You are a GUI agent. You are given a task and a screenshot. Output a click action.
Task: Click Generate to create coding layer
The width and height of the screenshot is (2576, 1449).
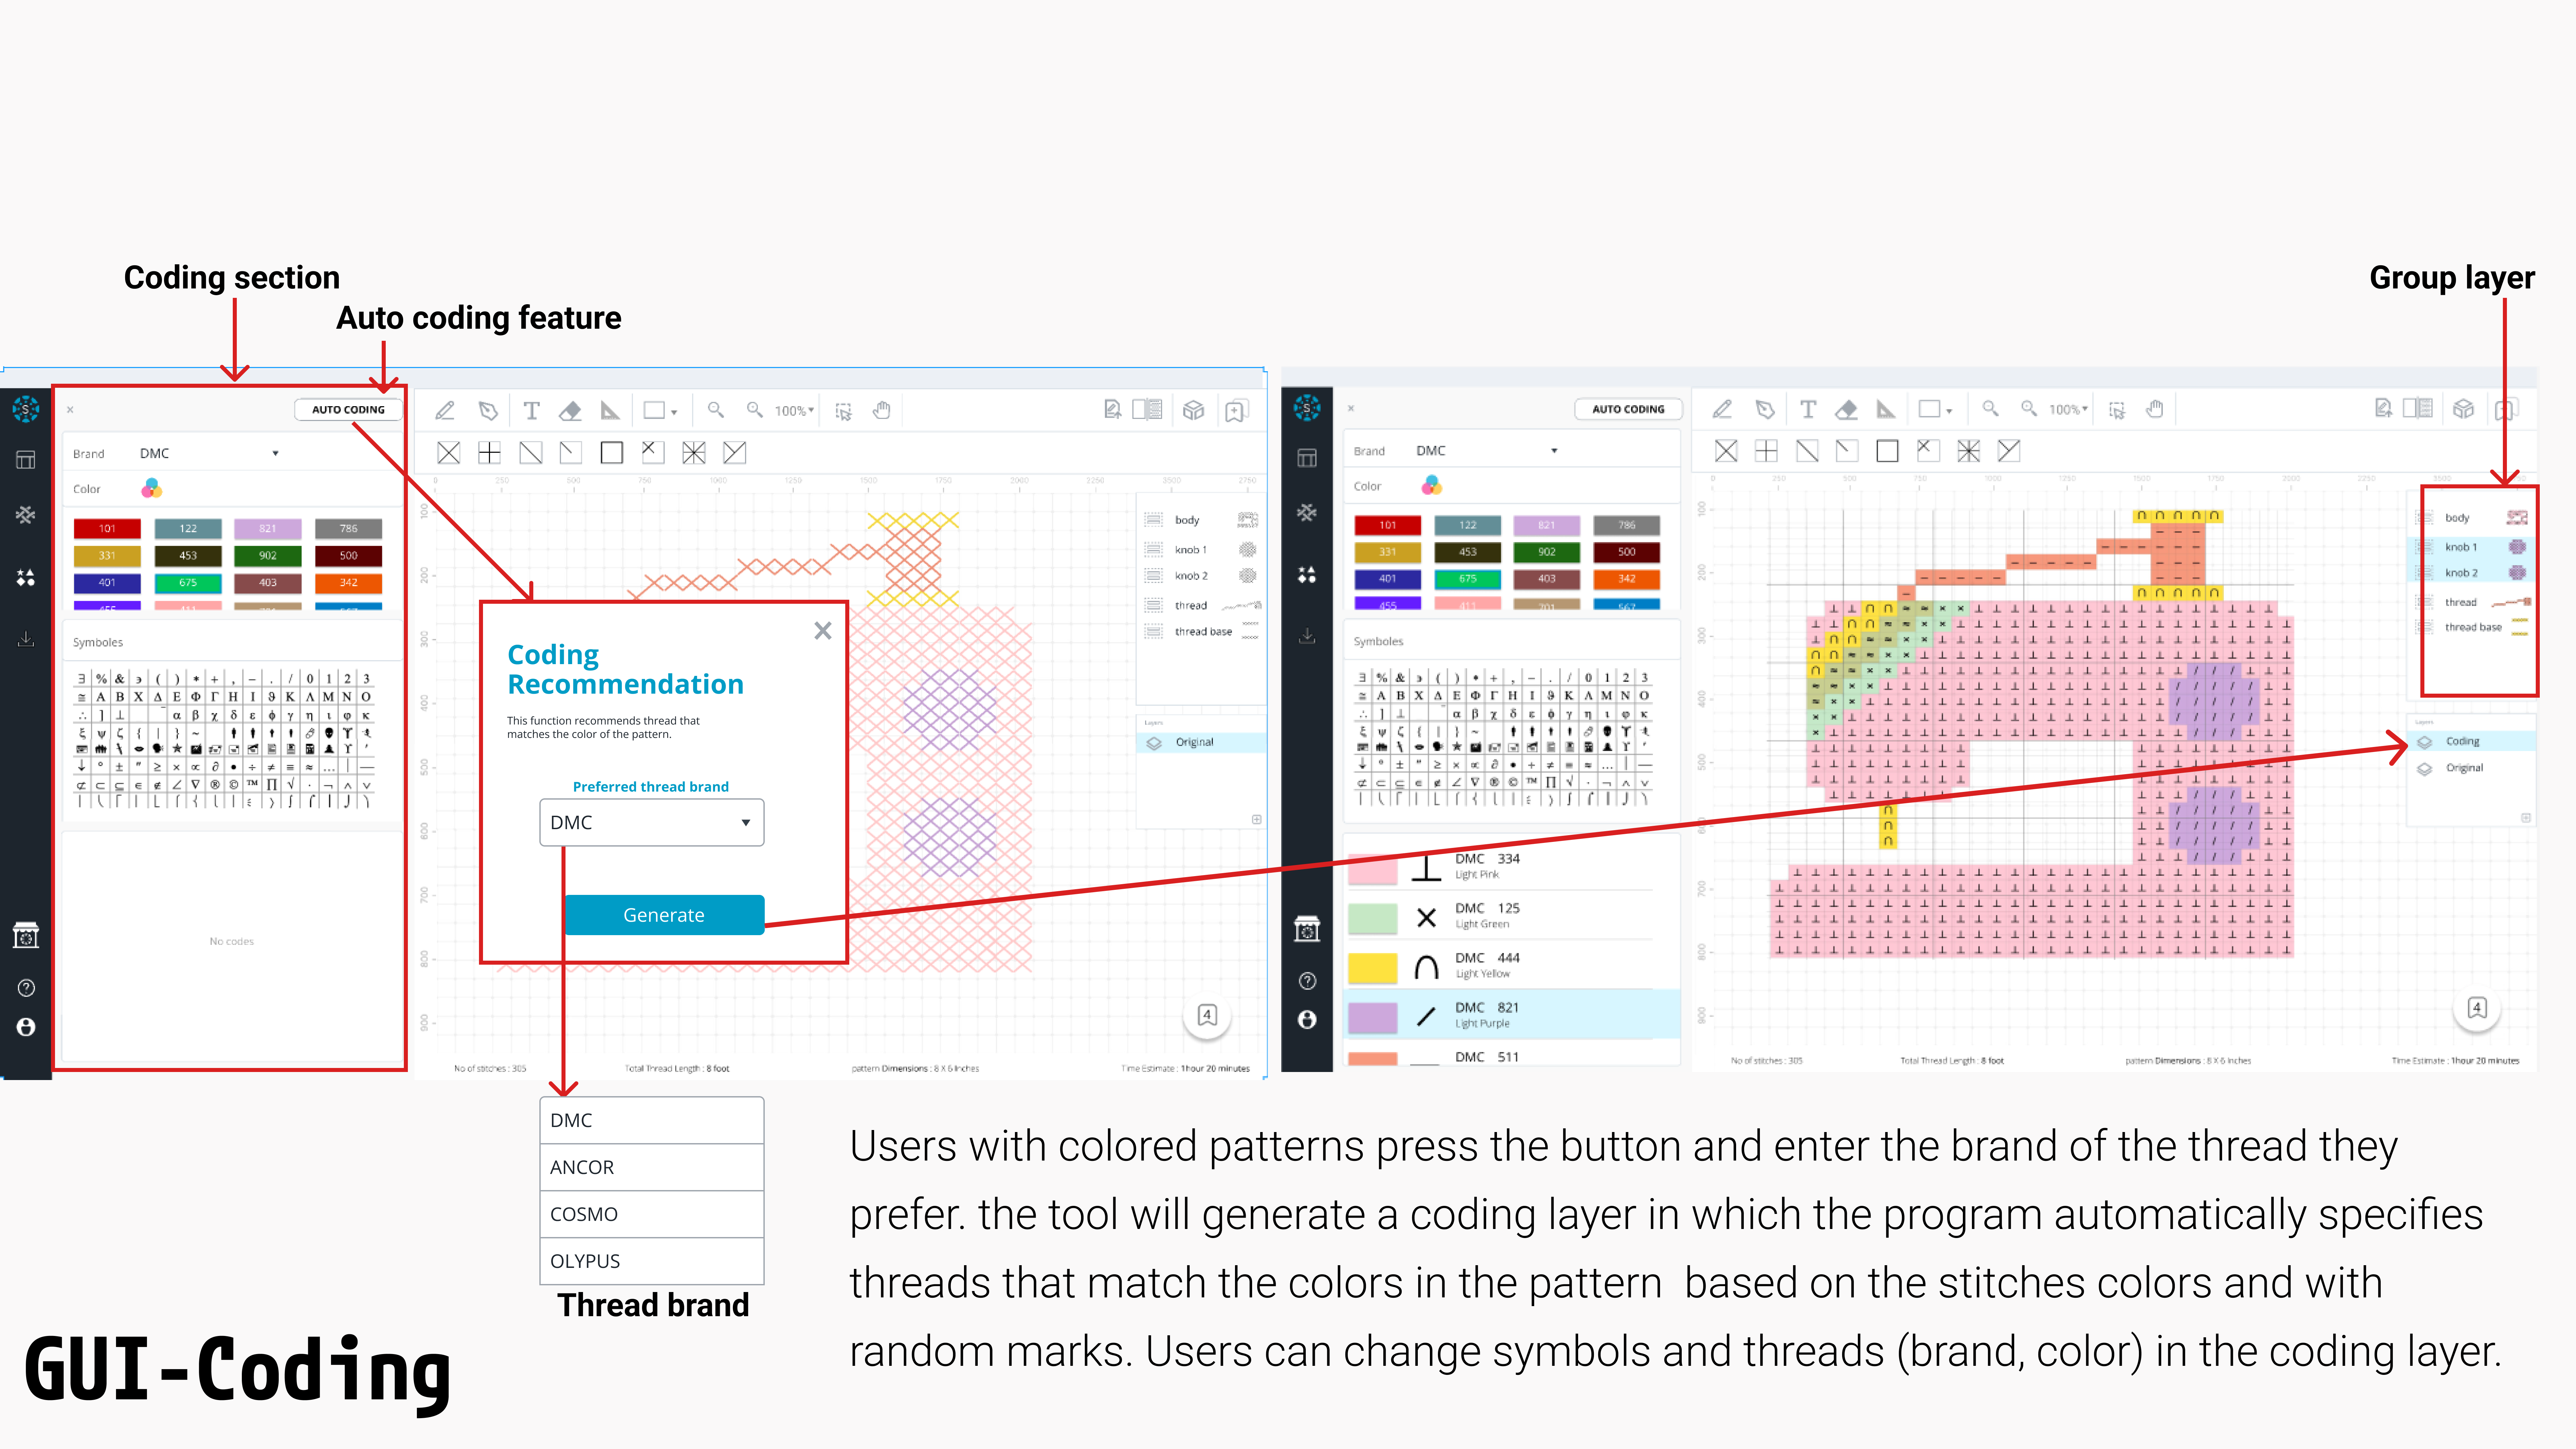663,915
